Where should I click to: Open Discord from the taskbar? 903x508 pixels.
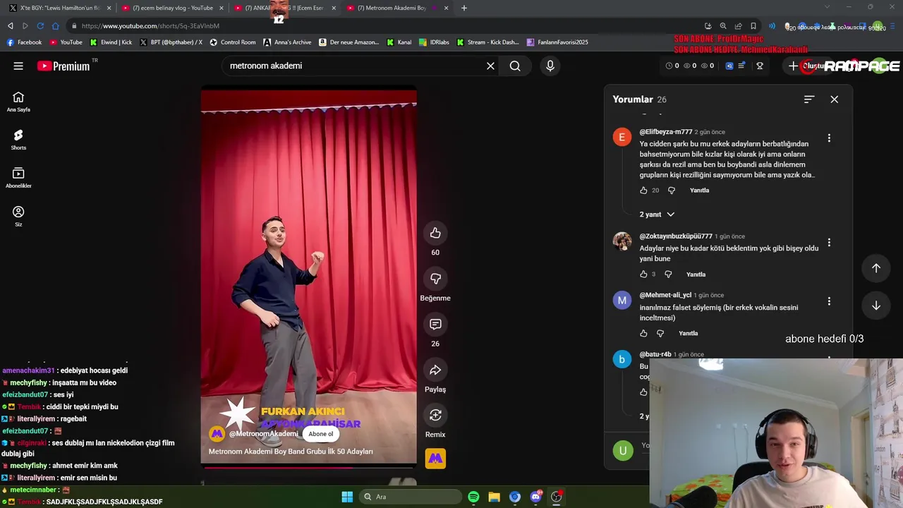tap(535, 497)
